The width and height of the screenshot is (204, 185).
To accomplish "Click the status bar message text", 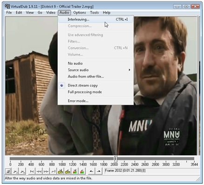I will click(x=48, y=178).
